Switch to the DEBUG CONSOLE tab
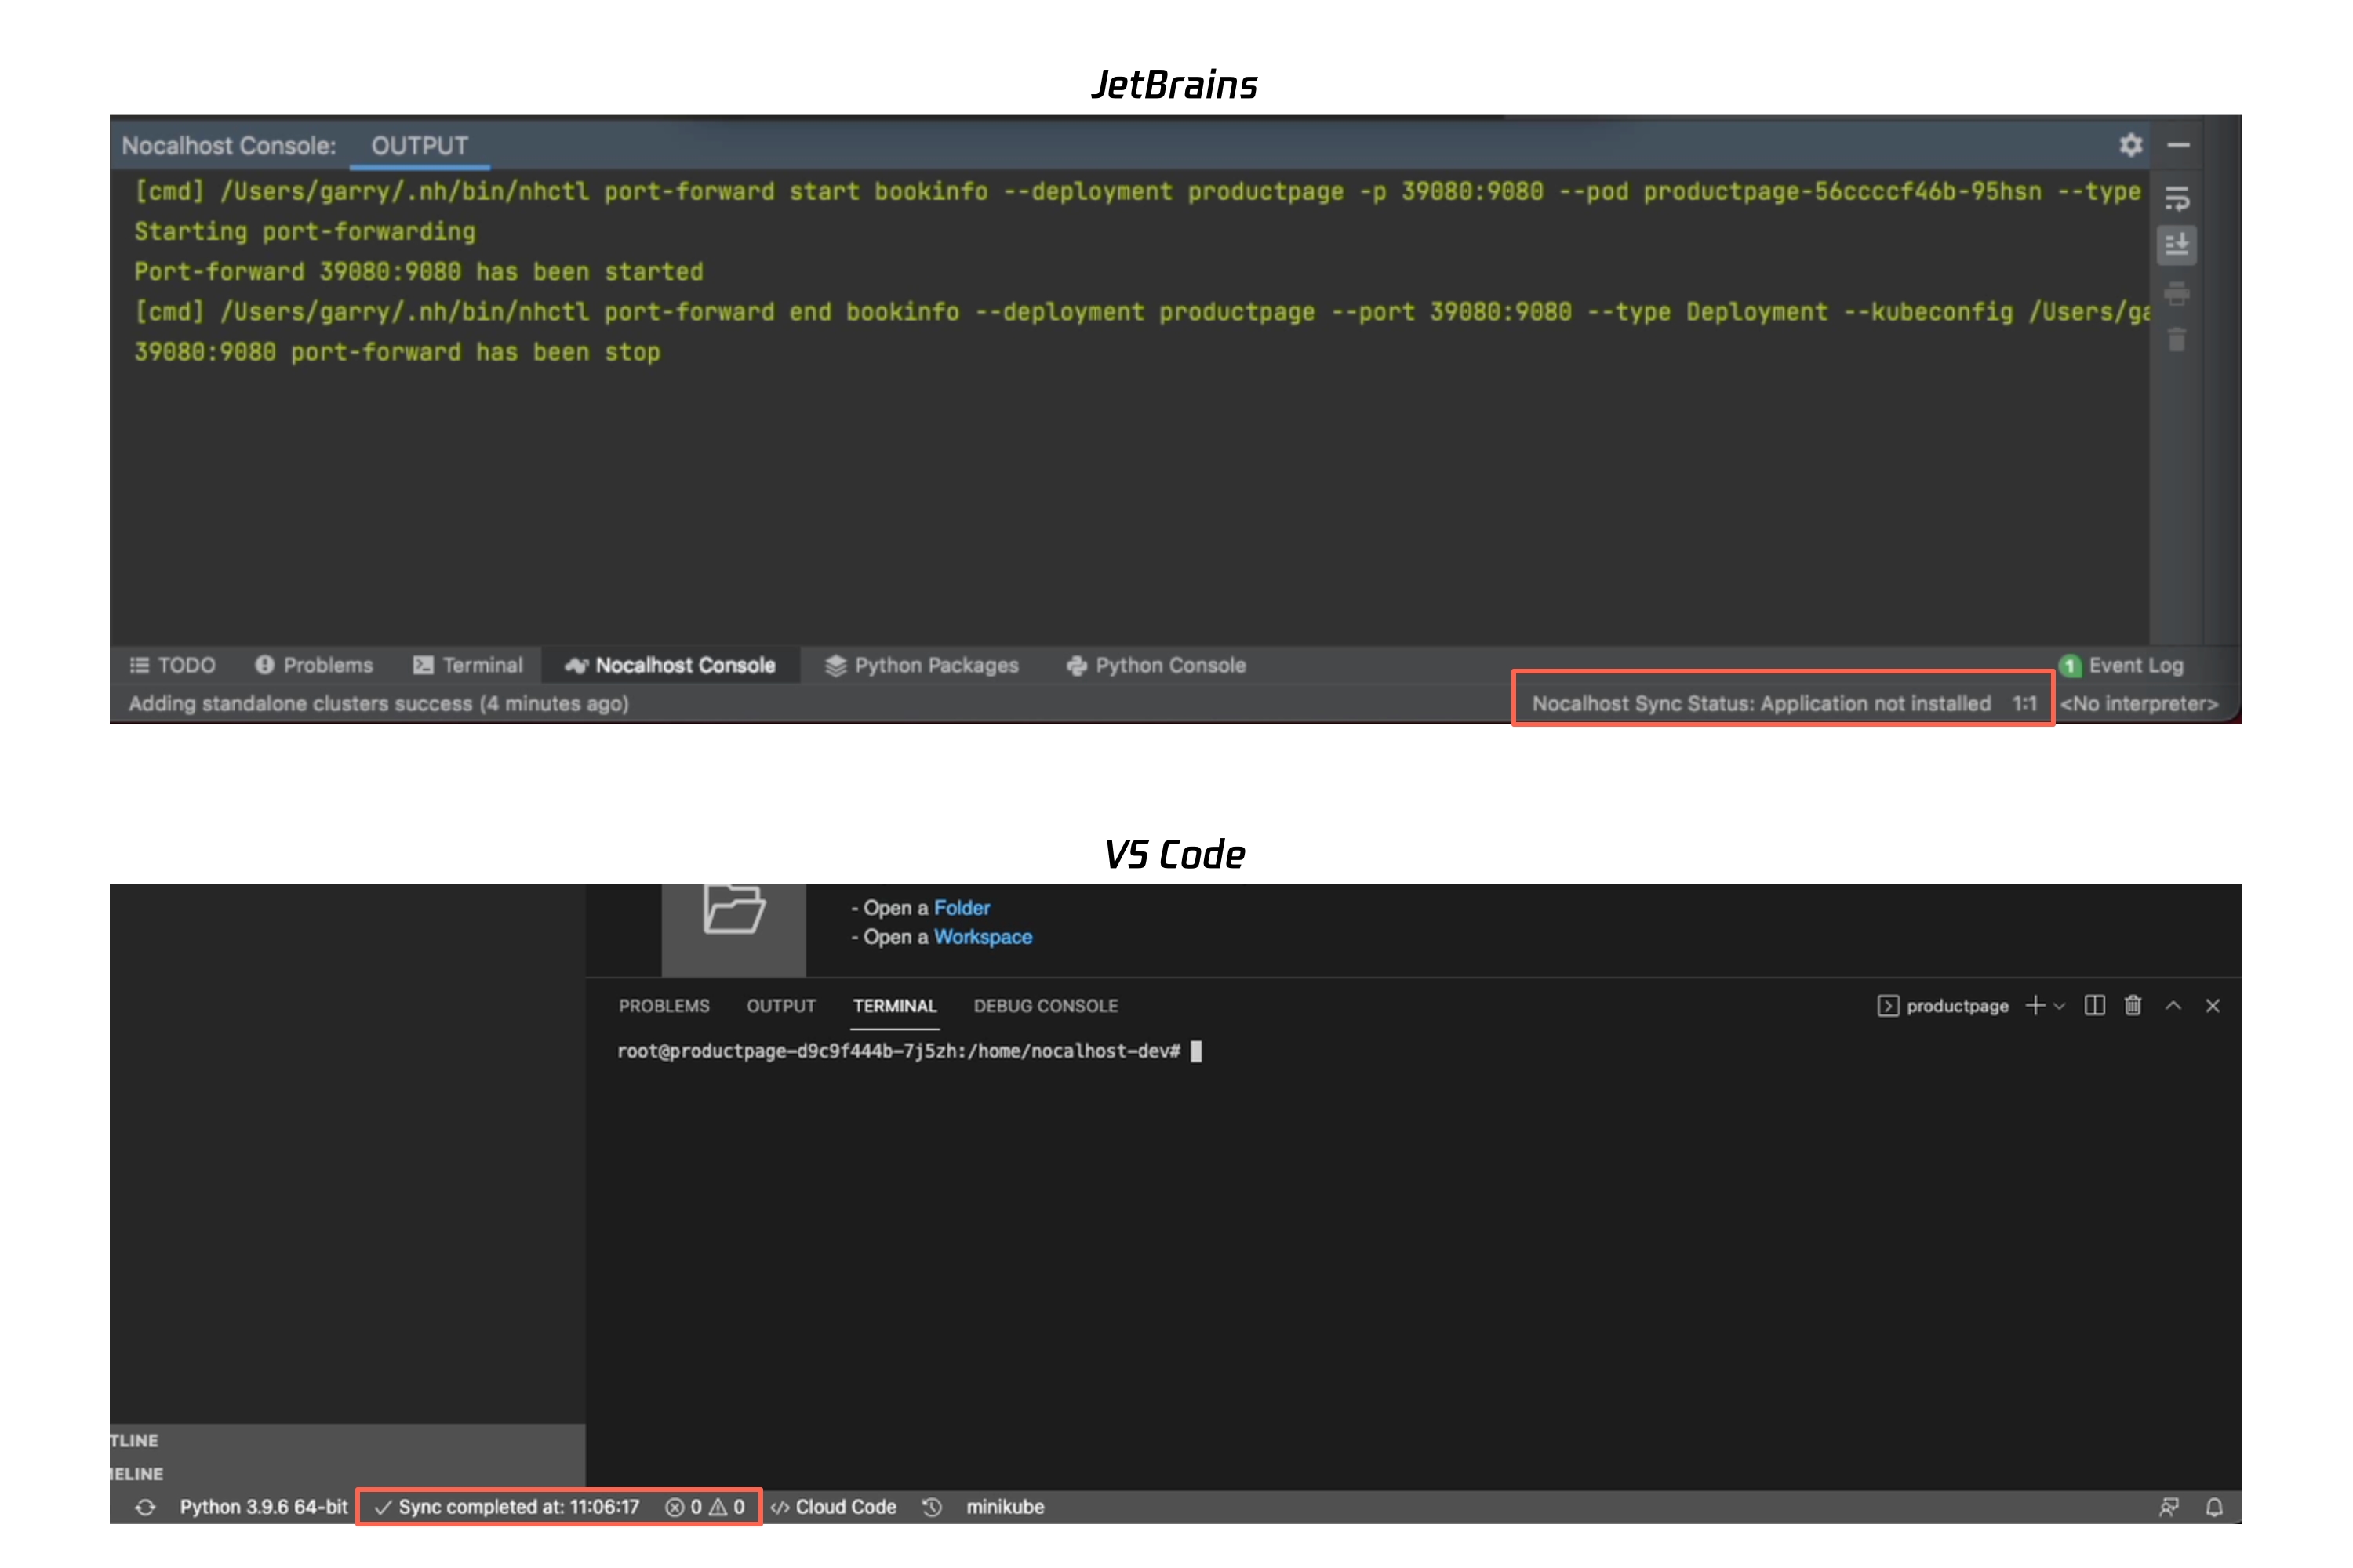2353x1568 pixels. 1046,1006
